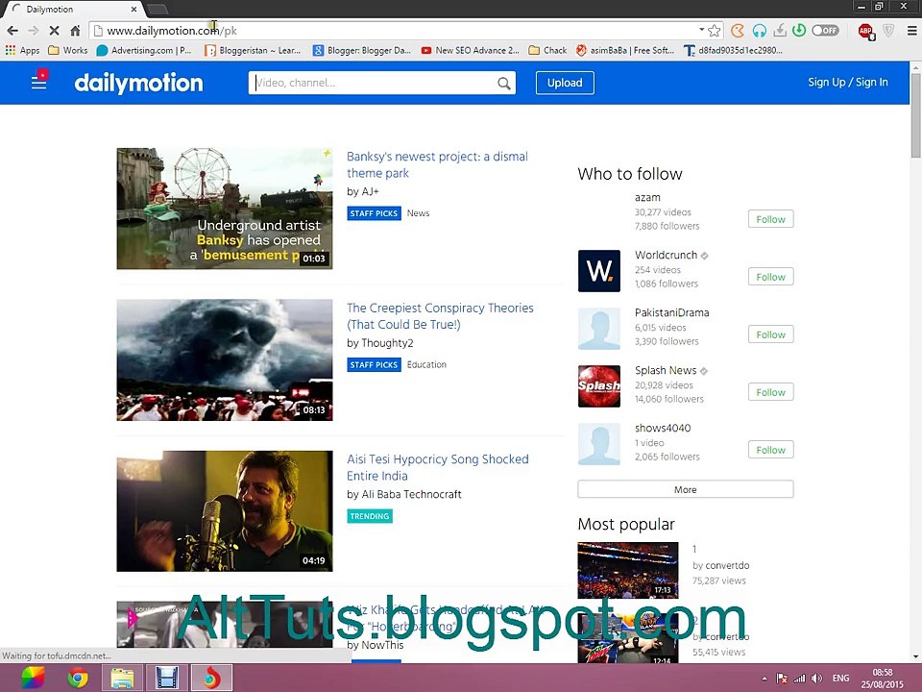922x692 pixels.
Task: Open a new browser tab
Action: click(x=158, y=9)
